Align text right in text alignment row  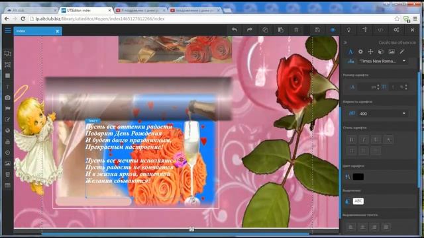(x=374, y=227)
